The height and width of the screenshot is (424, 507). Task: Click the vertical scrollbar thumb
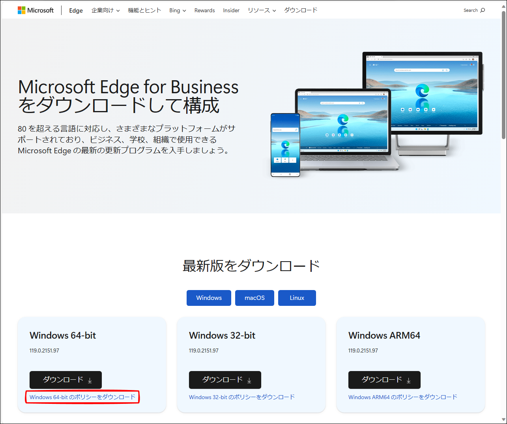[503, 75]
